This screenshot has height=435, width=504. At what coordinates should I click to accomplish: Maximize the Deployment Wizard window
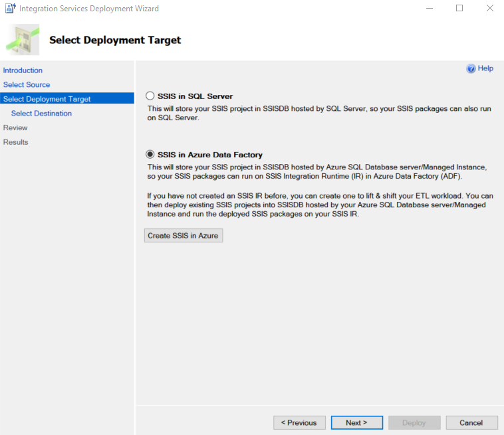point(459,9)
